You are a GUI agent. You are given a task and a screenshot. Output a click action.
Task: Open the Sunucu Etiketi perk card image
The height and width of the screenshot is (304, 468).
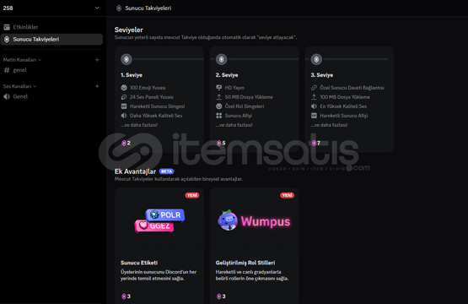pyautogui.click(x=159, y=220)
